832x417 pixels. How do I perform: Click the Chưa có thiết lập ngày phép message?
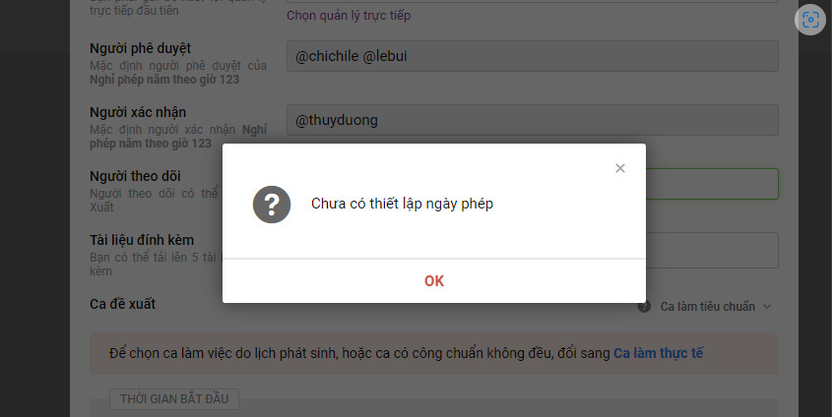coord(402,204)
